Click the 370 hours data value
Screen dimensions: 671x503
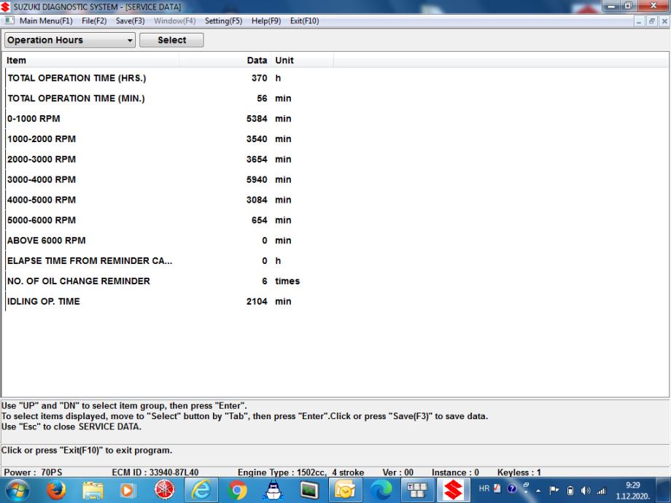coord(260,78)
